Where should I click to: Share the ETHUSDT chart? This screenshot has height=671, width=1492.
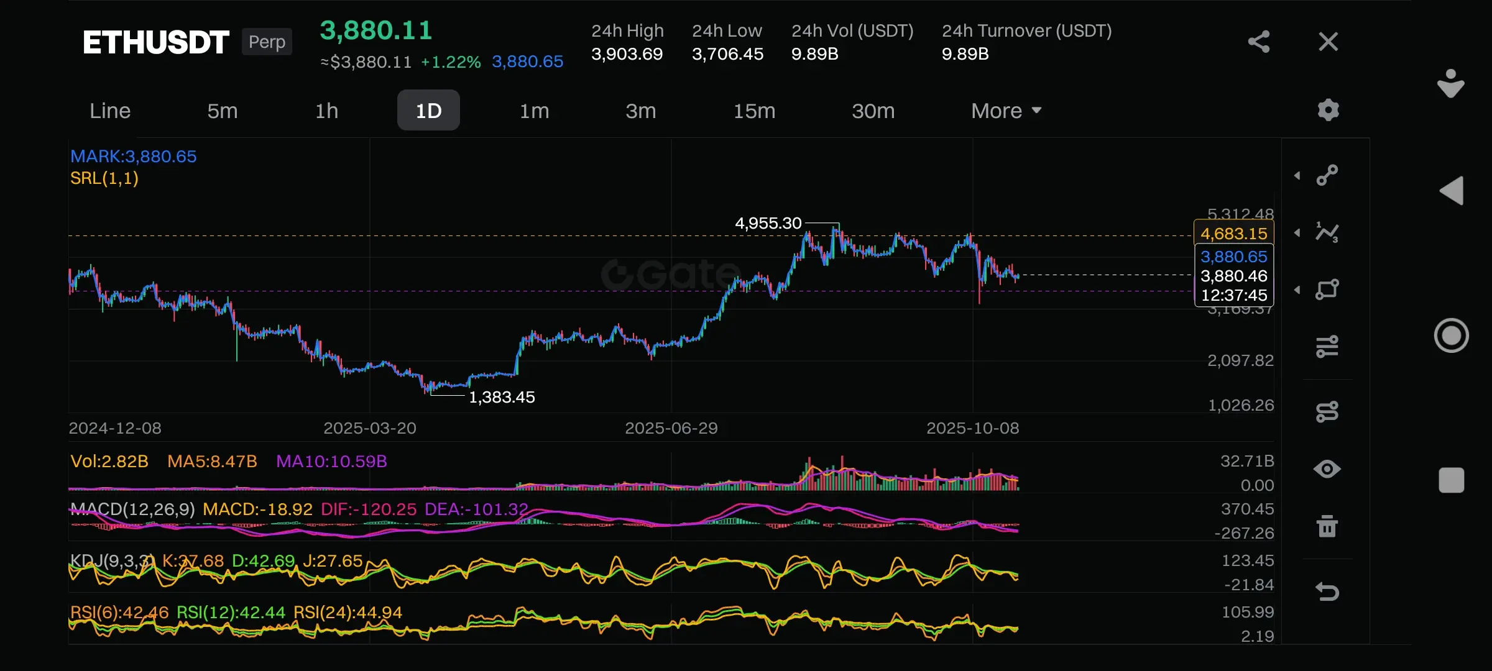click(1259, 42)
